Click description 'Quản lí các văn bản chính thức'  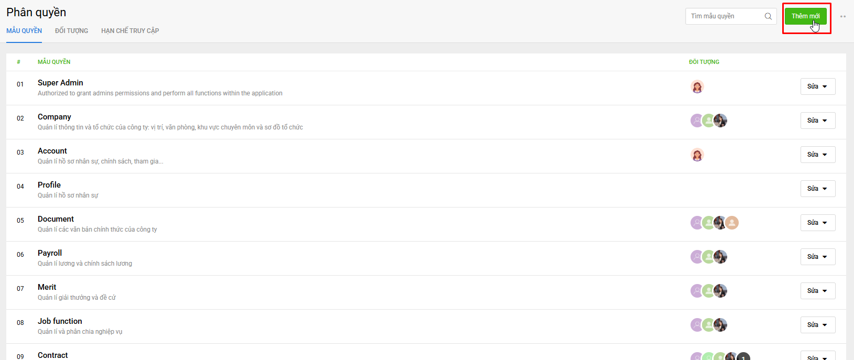(97, 230)
